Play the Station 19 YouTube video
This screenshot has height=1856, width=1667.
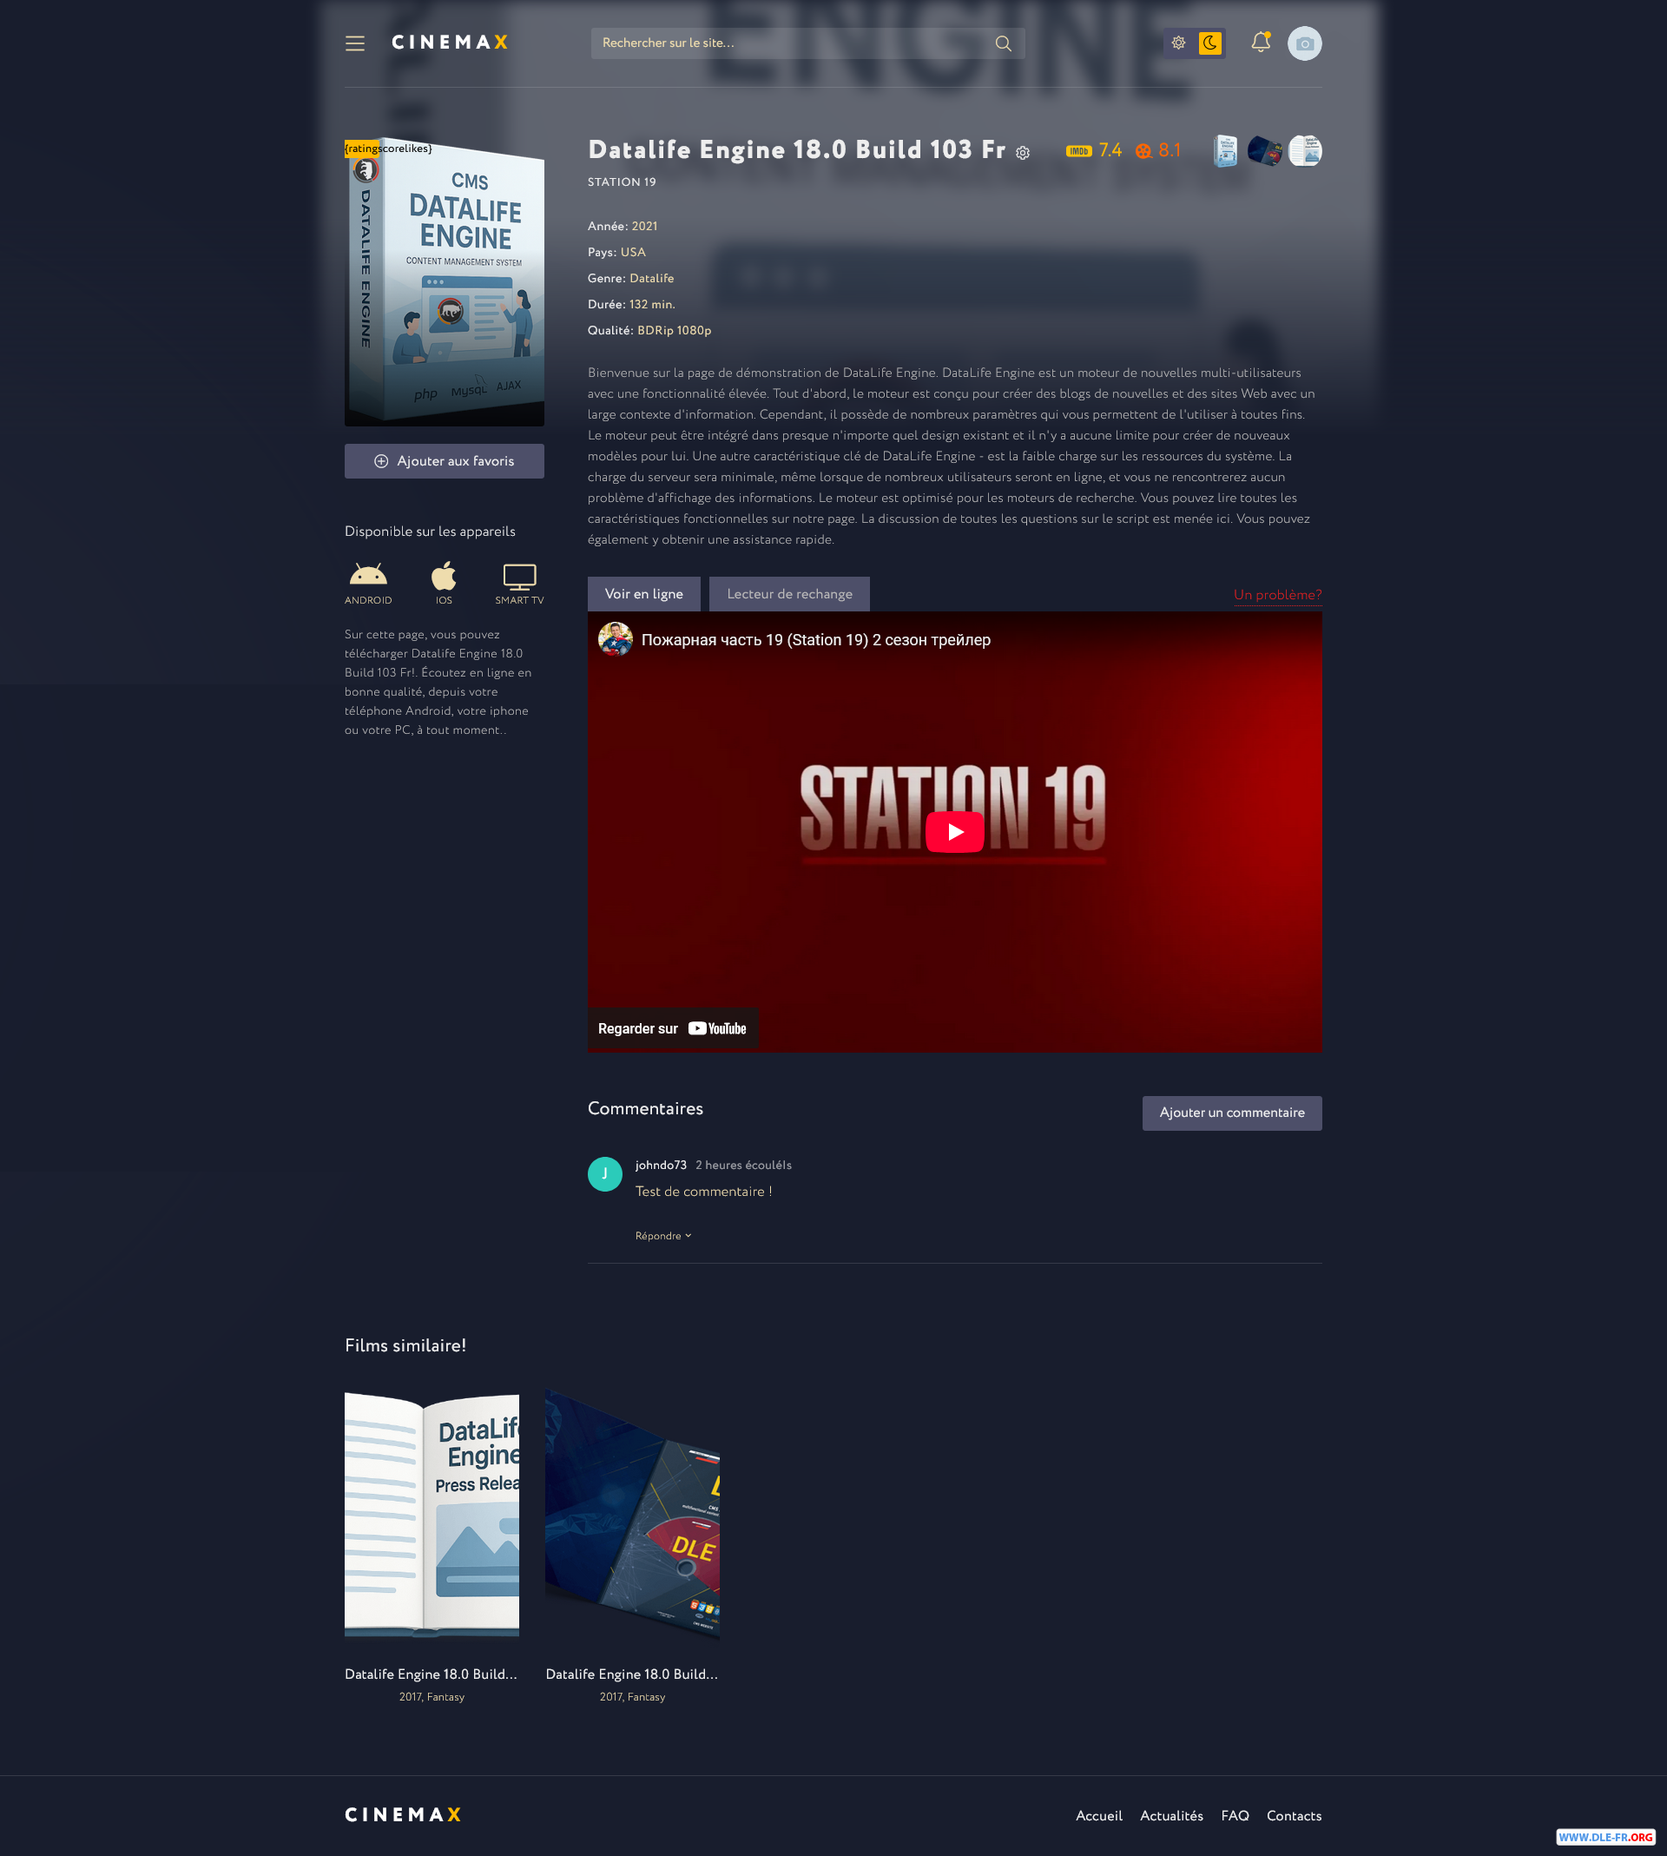954,832
